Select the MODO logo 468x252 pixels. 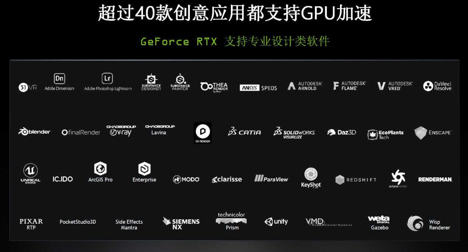tap(186, 180)
